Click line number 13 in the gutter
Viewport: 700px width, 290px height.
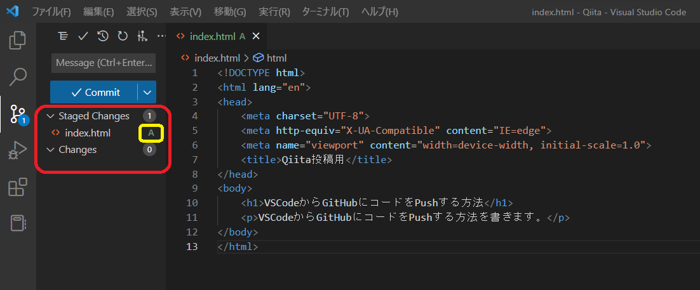click(x=192, y=246)
